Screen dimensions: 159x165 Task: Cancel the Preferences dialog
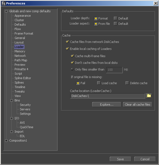[x=145, y=159]
